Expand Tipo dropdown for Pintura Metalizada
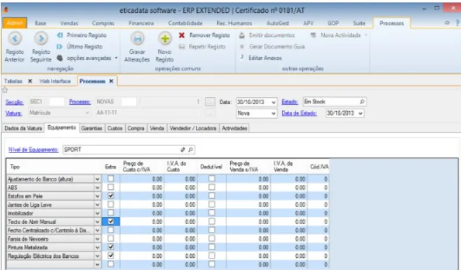461x270 pixels. click(97, 247)
